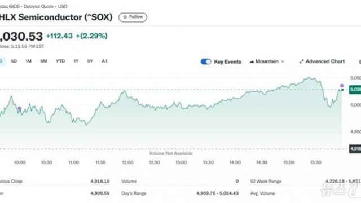Screen dimensions: 361x203
Task: Click the Volume label
Action: (x=129, y=182)
